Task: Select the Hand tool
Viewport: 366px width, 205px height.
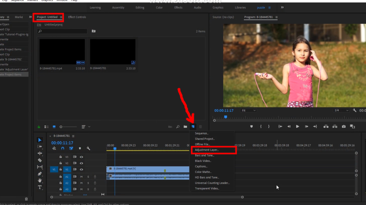Action: coord(40,181)
